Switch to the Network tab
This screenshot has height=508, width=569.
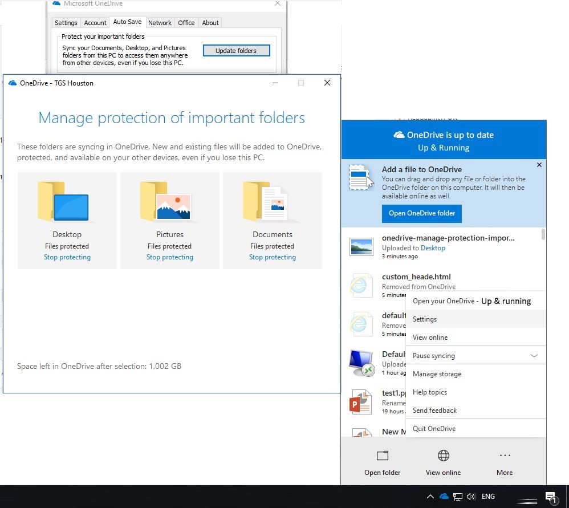tap(160, 23)
